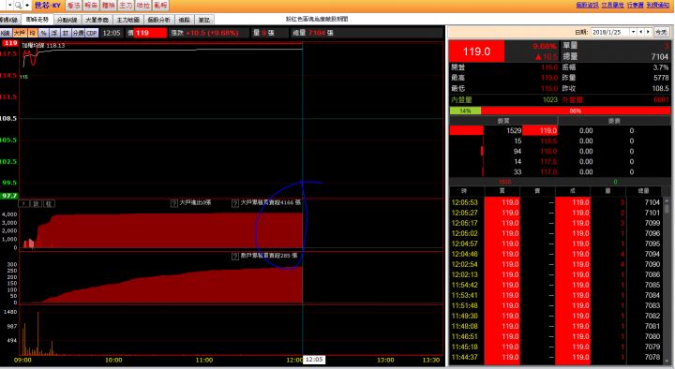Click the ? icon beside 大戶累積買賣超4166張
Viewport: 675px width, 369px height.
pyautogui.click(x=235, y=203)
